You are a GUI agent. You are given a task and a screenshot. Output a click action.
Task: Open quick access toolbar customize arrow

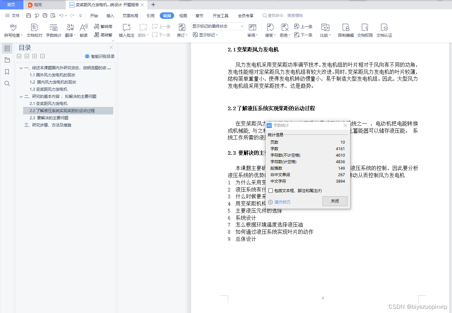(80, 16)
